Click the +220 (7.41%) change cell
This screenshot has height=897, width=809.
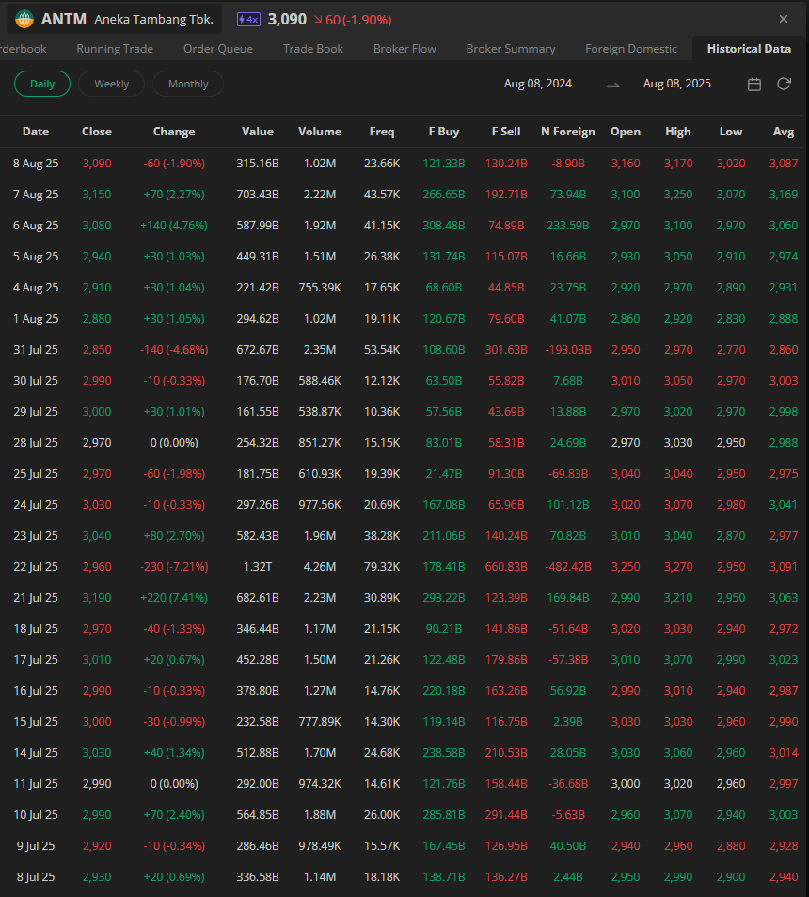click(x=174, y=598)
